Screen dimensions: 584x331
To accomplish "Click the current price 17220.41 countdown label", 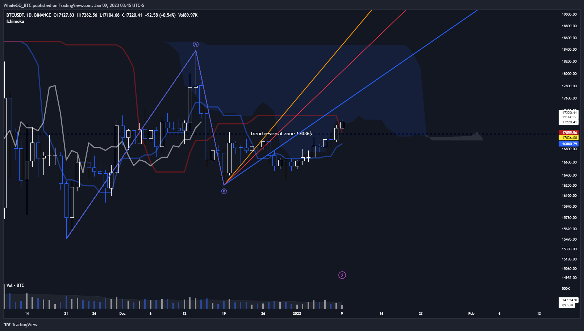I will point(569,118).
